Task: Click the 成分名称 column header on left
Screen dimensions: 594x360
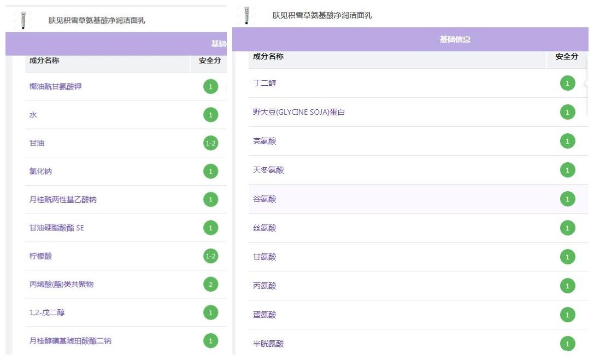Action: coord(44,61)
